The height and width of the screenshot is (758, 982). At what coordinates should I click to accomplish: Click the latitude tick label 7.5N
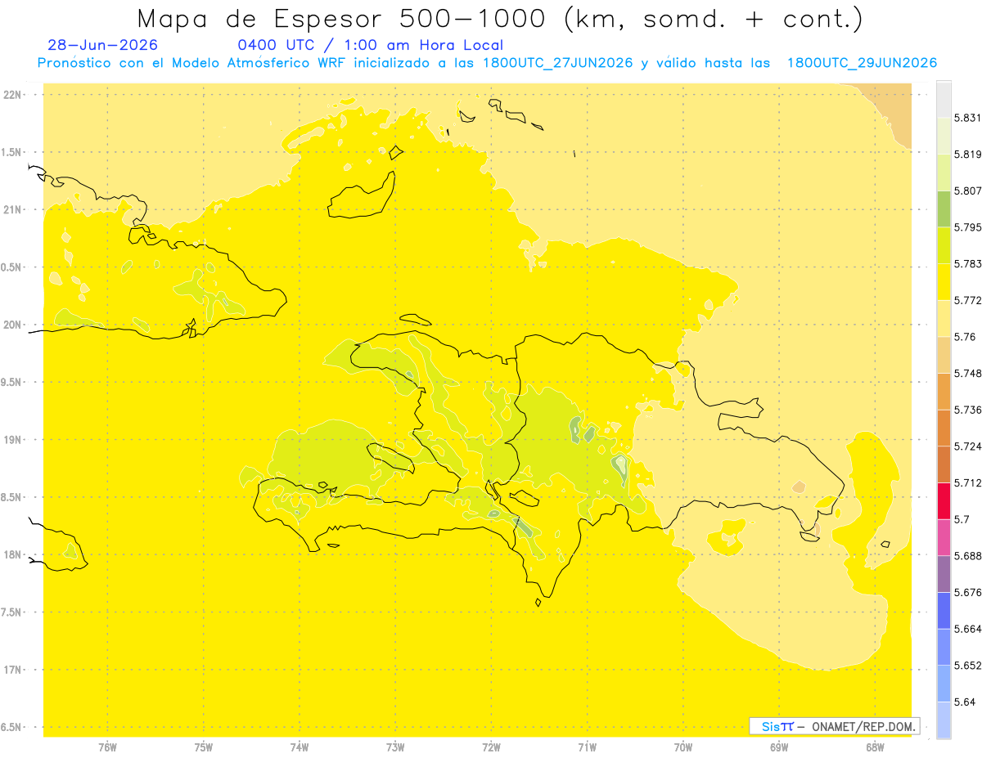pyautogui.click(x=12, y=612)
